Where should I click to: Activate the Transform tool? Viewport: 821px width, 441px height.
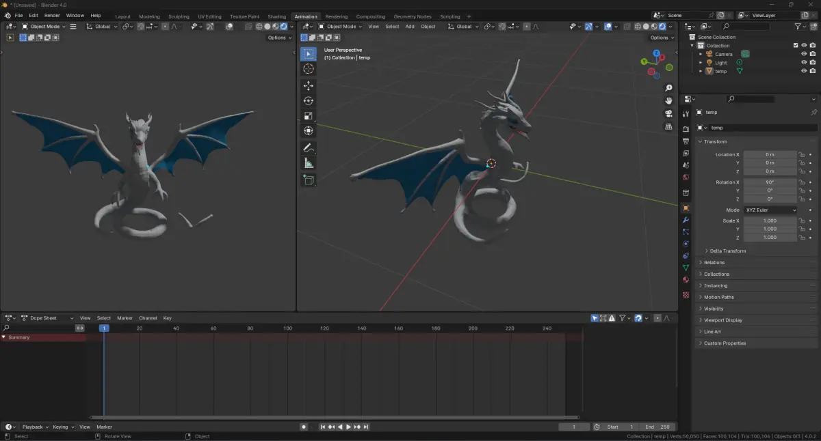point(309,130)
